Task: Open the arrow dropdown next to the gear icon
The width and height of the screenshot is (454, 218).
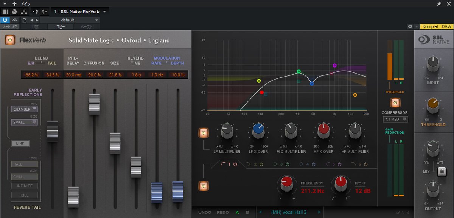Action: [417, 27]
